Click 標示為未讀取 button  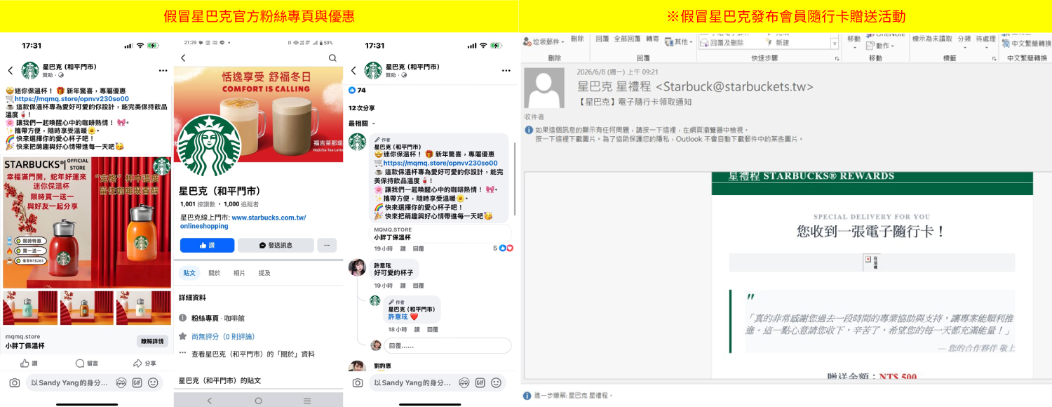click(932, 39)
